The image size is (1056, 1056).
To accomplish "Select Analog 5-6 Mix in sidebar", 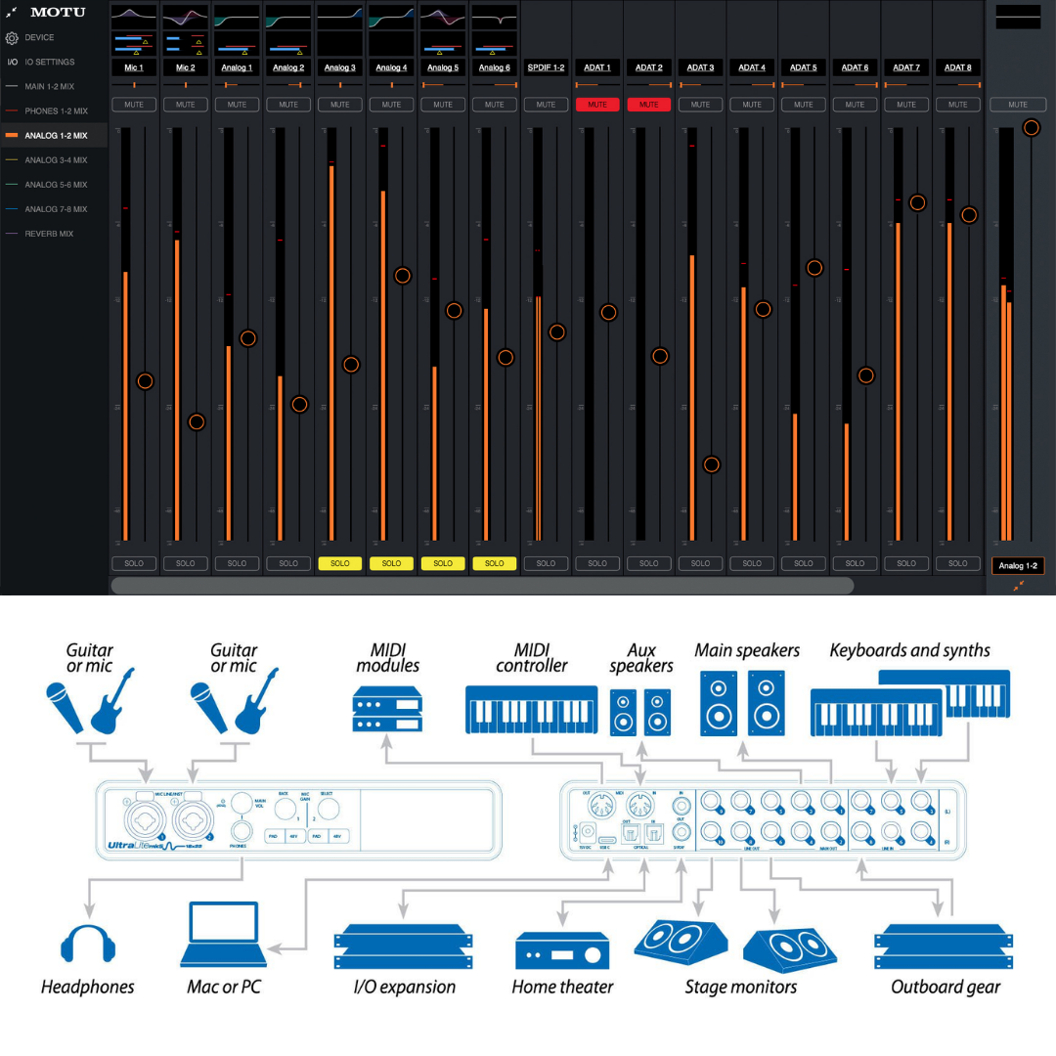I will (54, 185).
